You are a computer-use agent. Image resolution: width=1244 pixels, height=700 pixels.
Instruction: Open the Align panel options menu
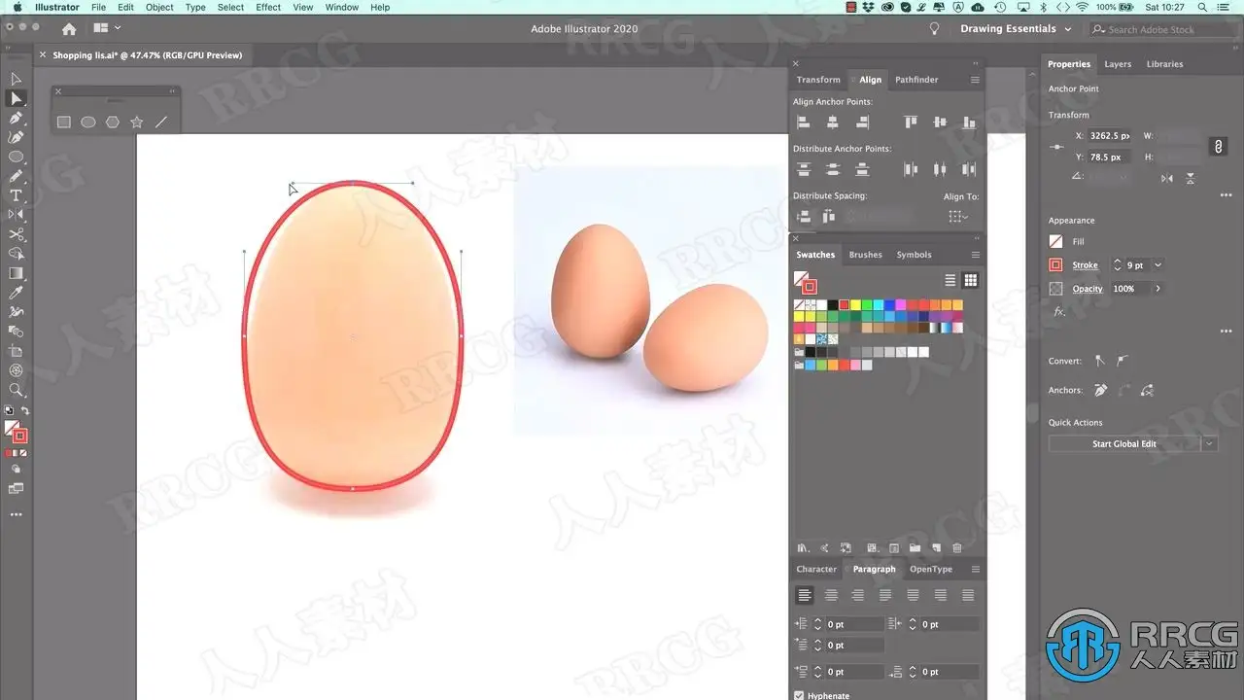pos(975,80)
